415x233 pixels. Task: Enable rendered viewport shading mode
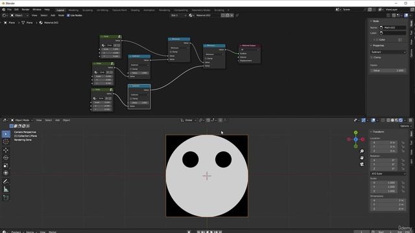click(x=401, y=120)
